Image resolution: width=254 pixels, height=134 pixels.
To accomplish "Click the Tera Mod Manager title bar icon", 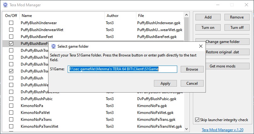I will (5, 5).
